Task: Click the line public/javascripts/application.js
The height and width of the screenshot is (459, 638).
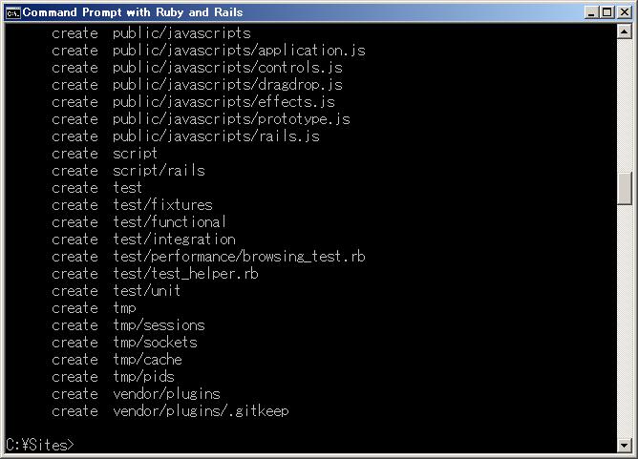Action: (x=209, y=51)
